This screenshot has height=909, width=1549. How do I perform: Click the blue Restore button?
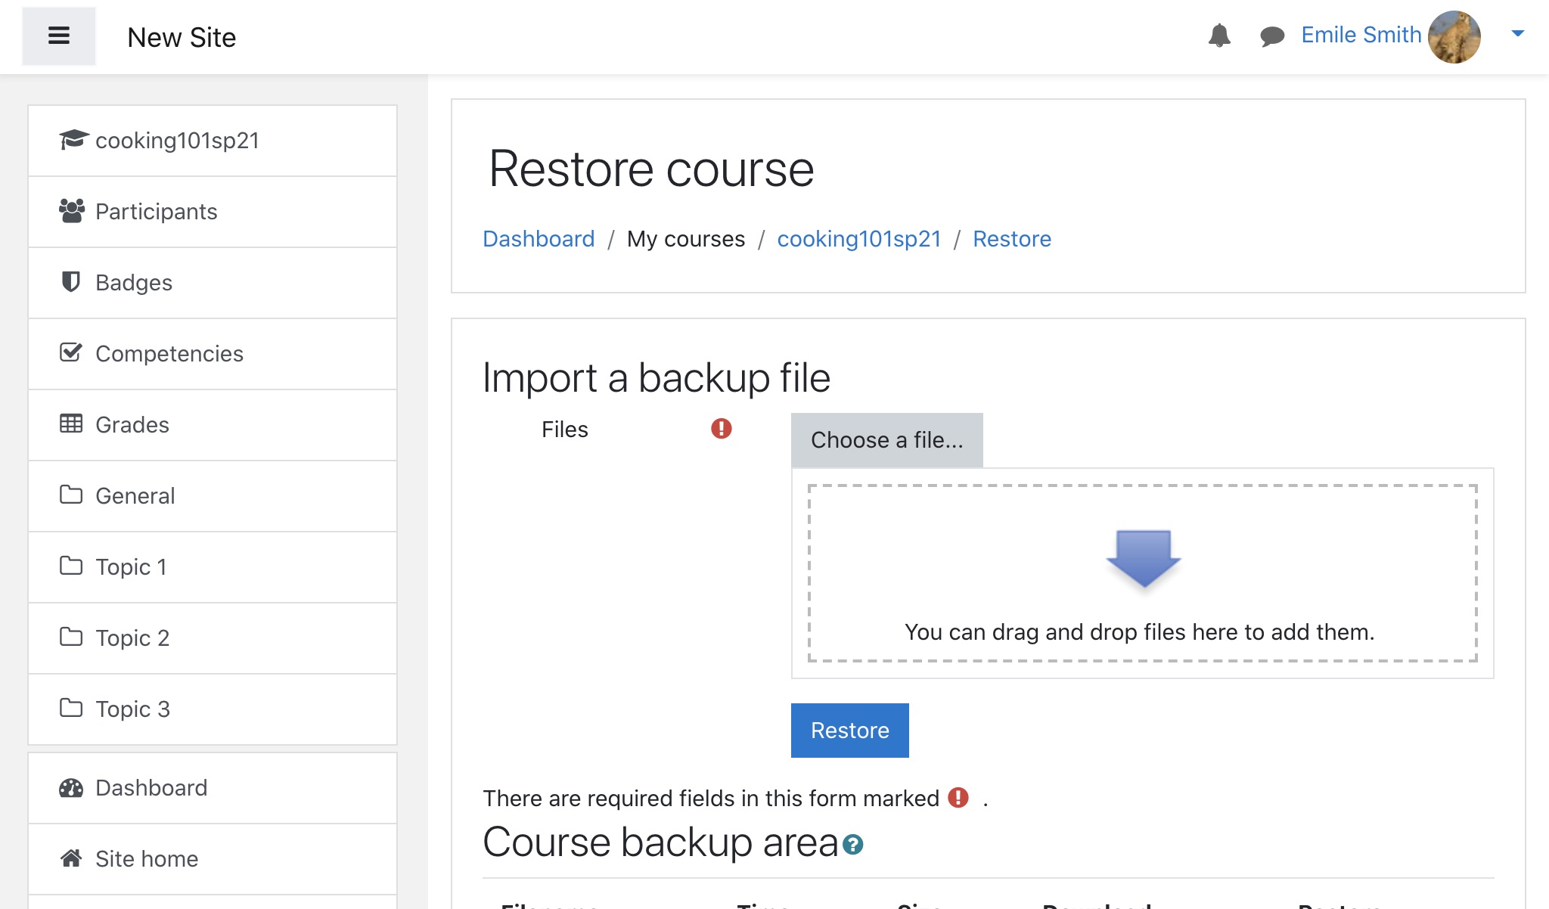click(x=849, y=731)
